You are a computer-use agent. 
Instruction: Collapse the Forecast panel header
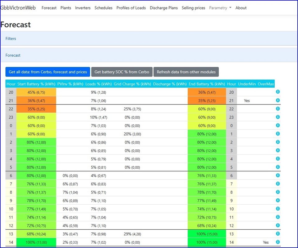click(13, 55)
